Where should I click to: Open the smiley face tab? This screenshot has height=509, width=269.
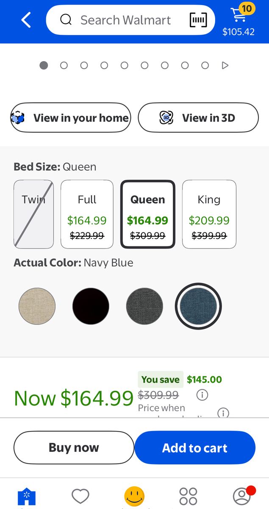pos(134,496)
